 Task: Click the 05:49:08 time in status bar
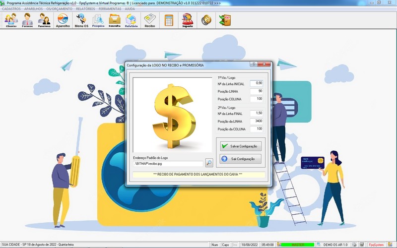coord(267,245)
